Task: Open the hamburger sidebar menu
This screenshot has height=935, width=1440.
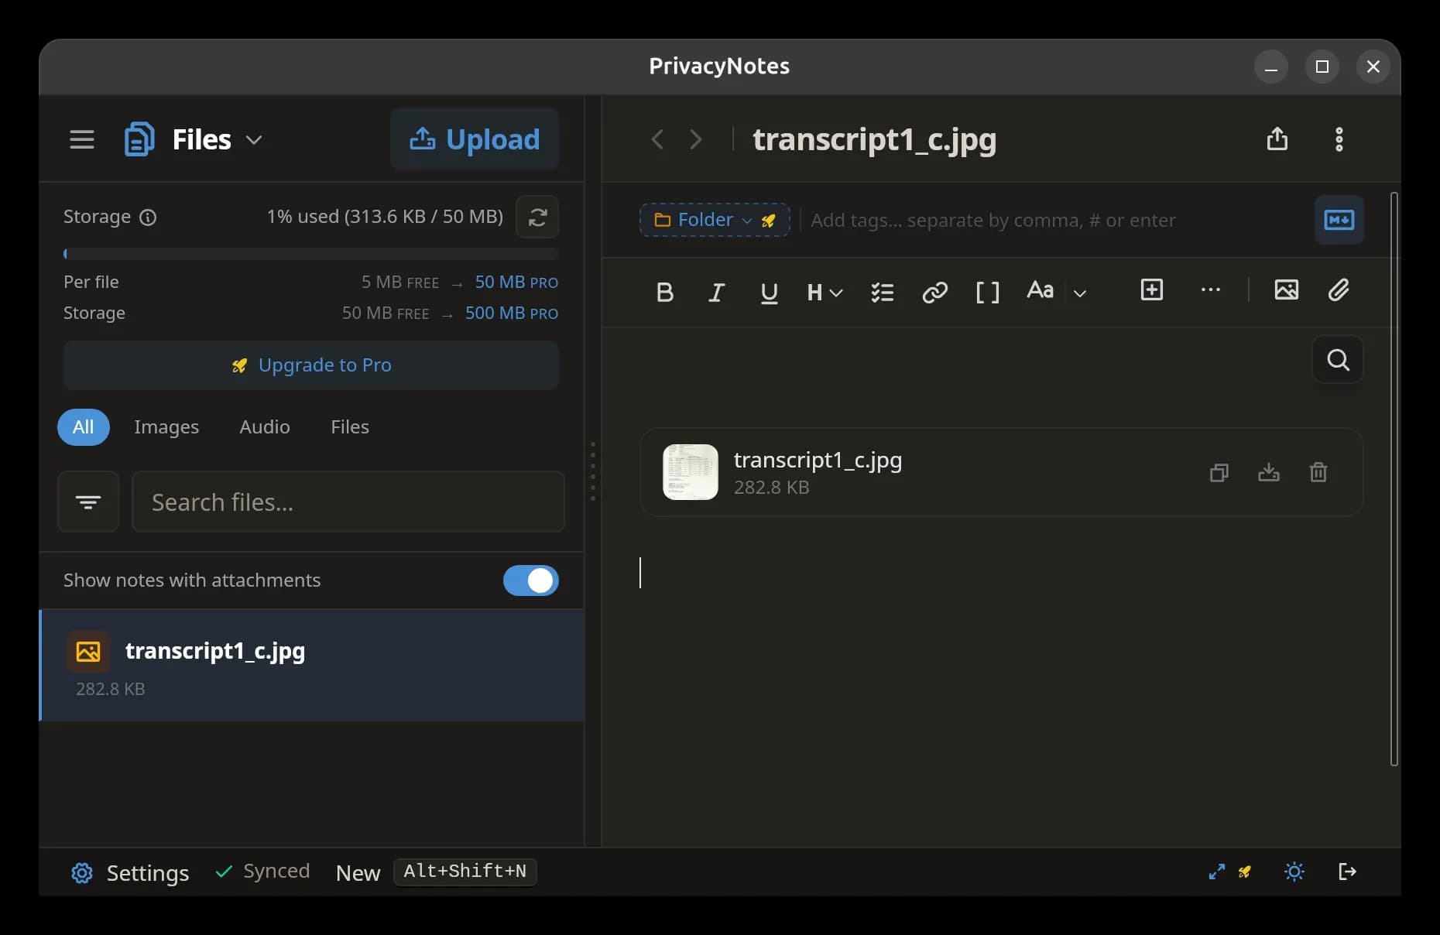Action: click(x=81, y=139)
